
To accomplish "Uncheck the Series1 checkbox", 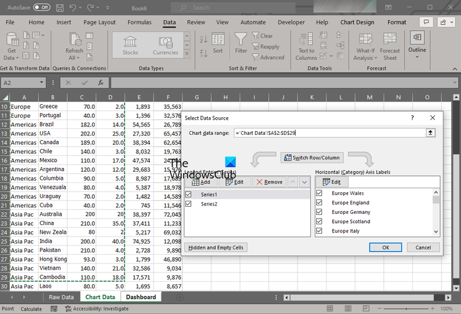I will pyautogui.click(x=190, y=195).
